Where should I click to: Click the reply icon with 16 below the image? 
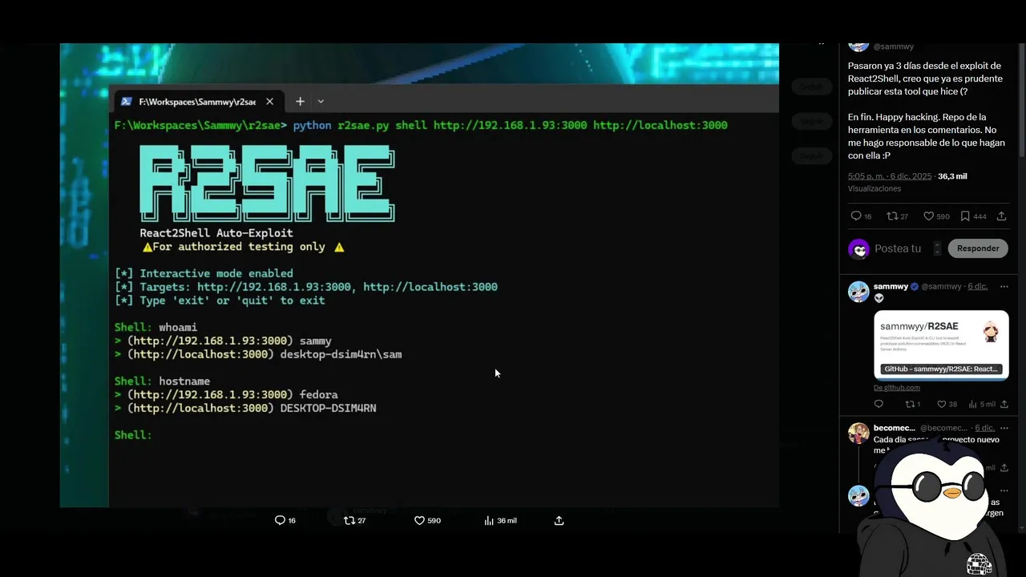(x=280, y=520)
